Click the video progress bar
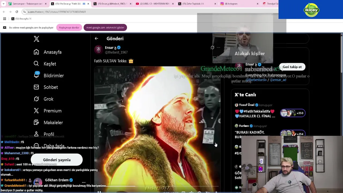The height and width of the screenshot is (193, 343). (x=156, y=186)
